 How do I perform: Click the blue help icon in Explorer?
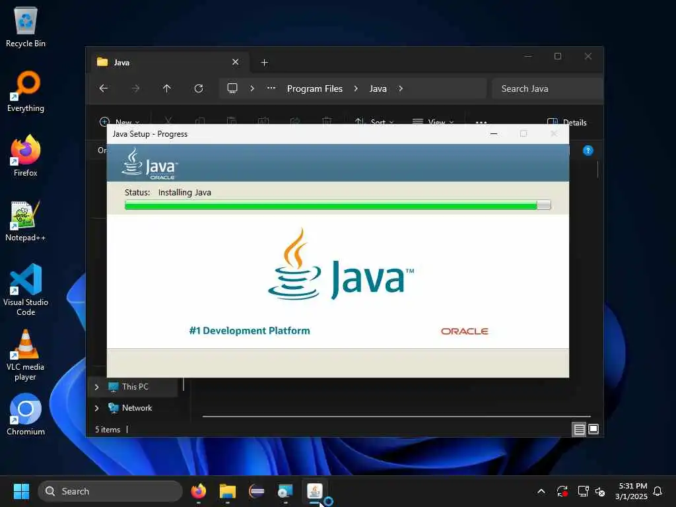[588, 151]
